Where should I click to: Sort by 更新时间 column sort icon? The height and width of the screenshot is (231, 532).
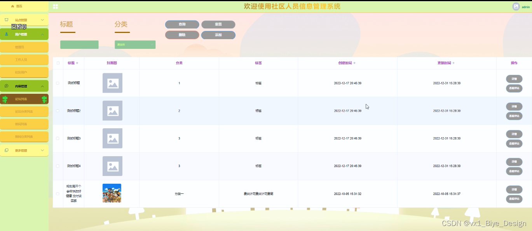(x=454, y=63)
